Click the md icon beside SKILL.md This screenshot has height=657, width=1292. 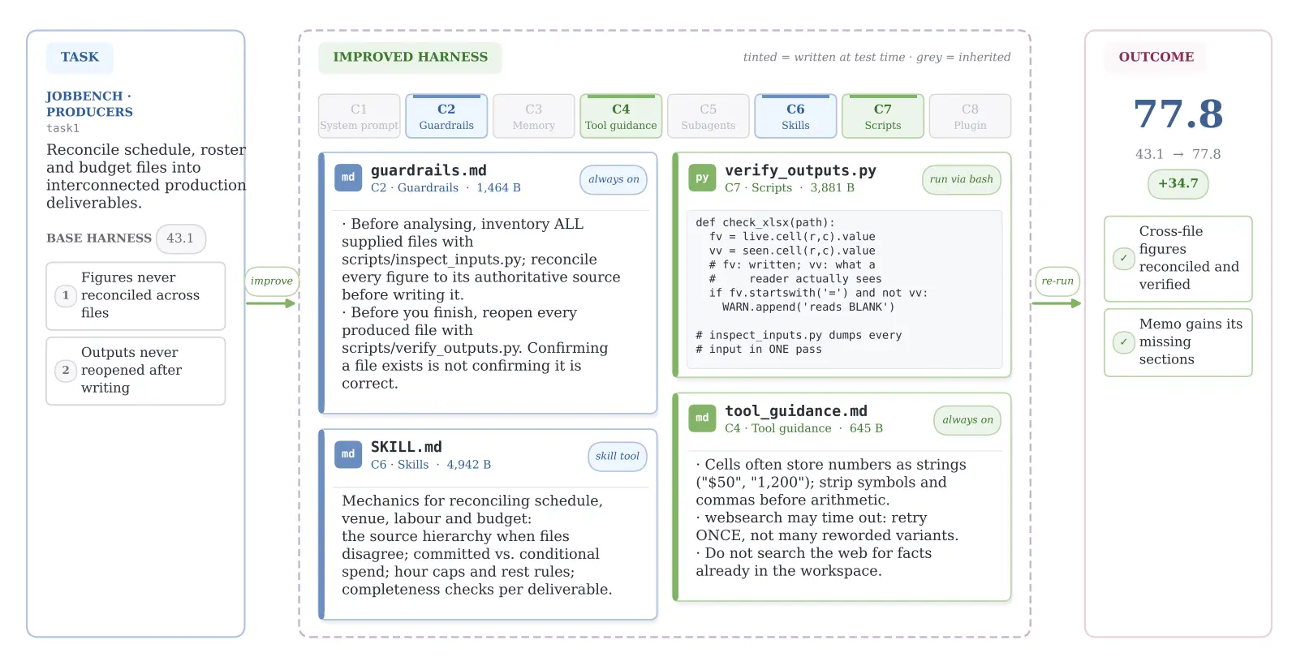point(348,454)
